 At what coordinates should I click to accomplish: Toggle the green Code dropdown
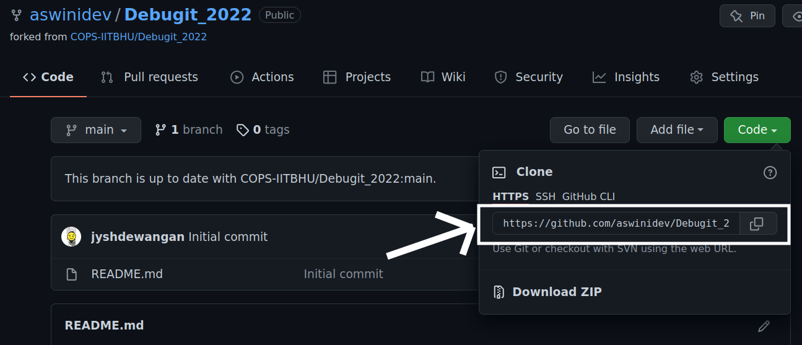click(x=757, y=130)
